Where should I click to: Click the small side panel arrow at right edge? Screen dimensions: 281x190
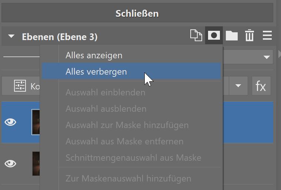click(x=279, y=55)
